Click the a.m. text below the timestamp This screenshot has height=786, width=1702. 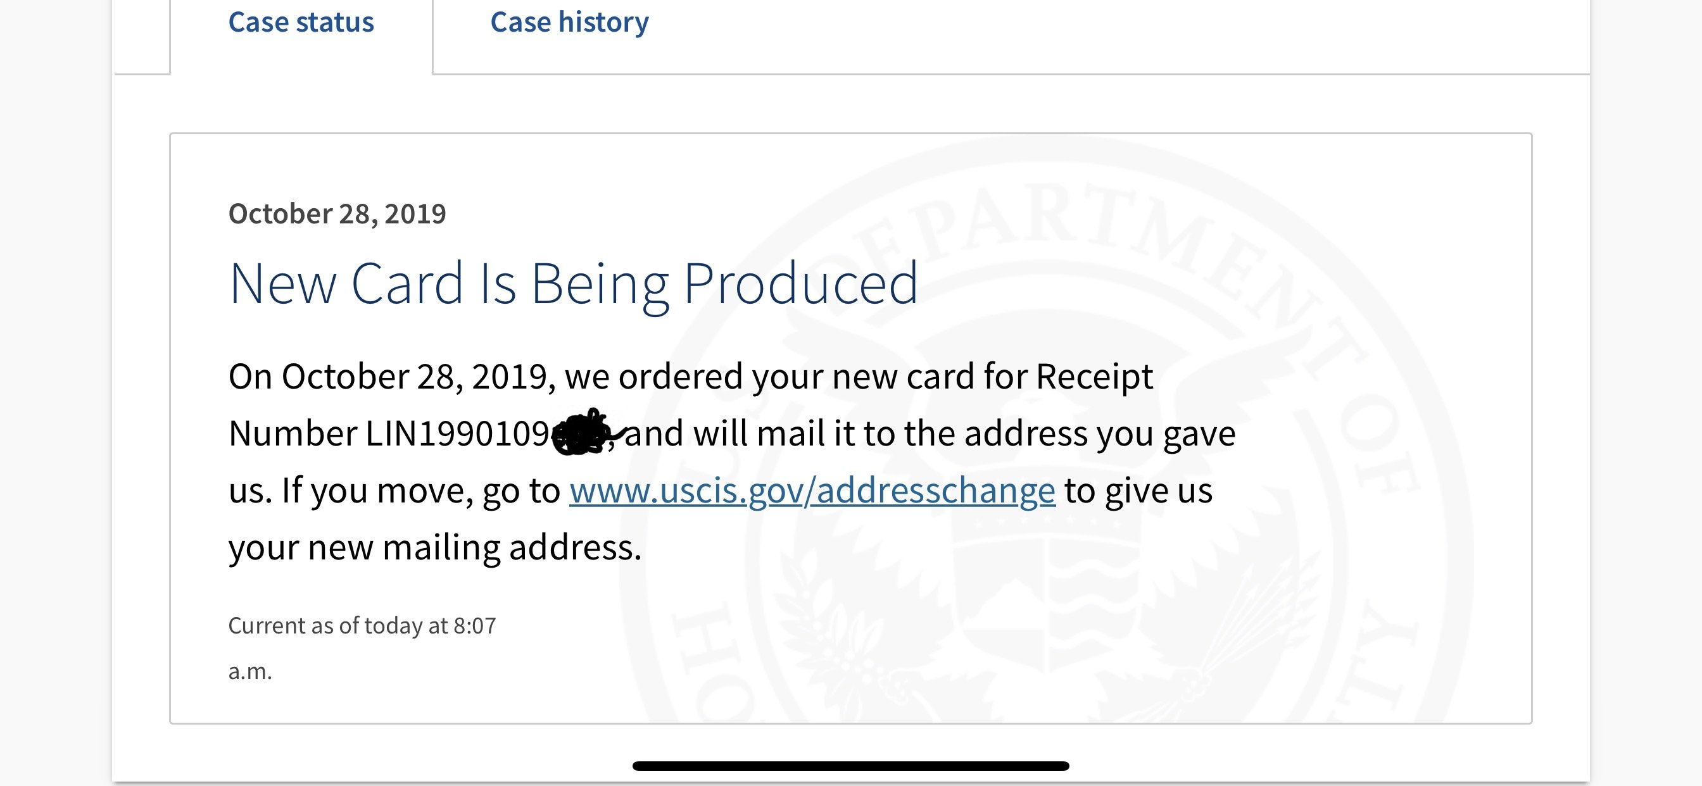(249, 671)
